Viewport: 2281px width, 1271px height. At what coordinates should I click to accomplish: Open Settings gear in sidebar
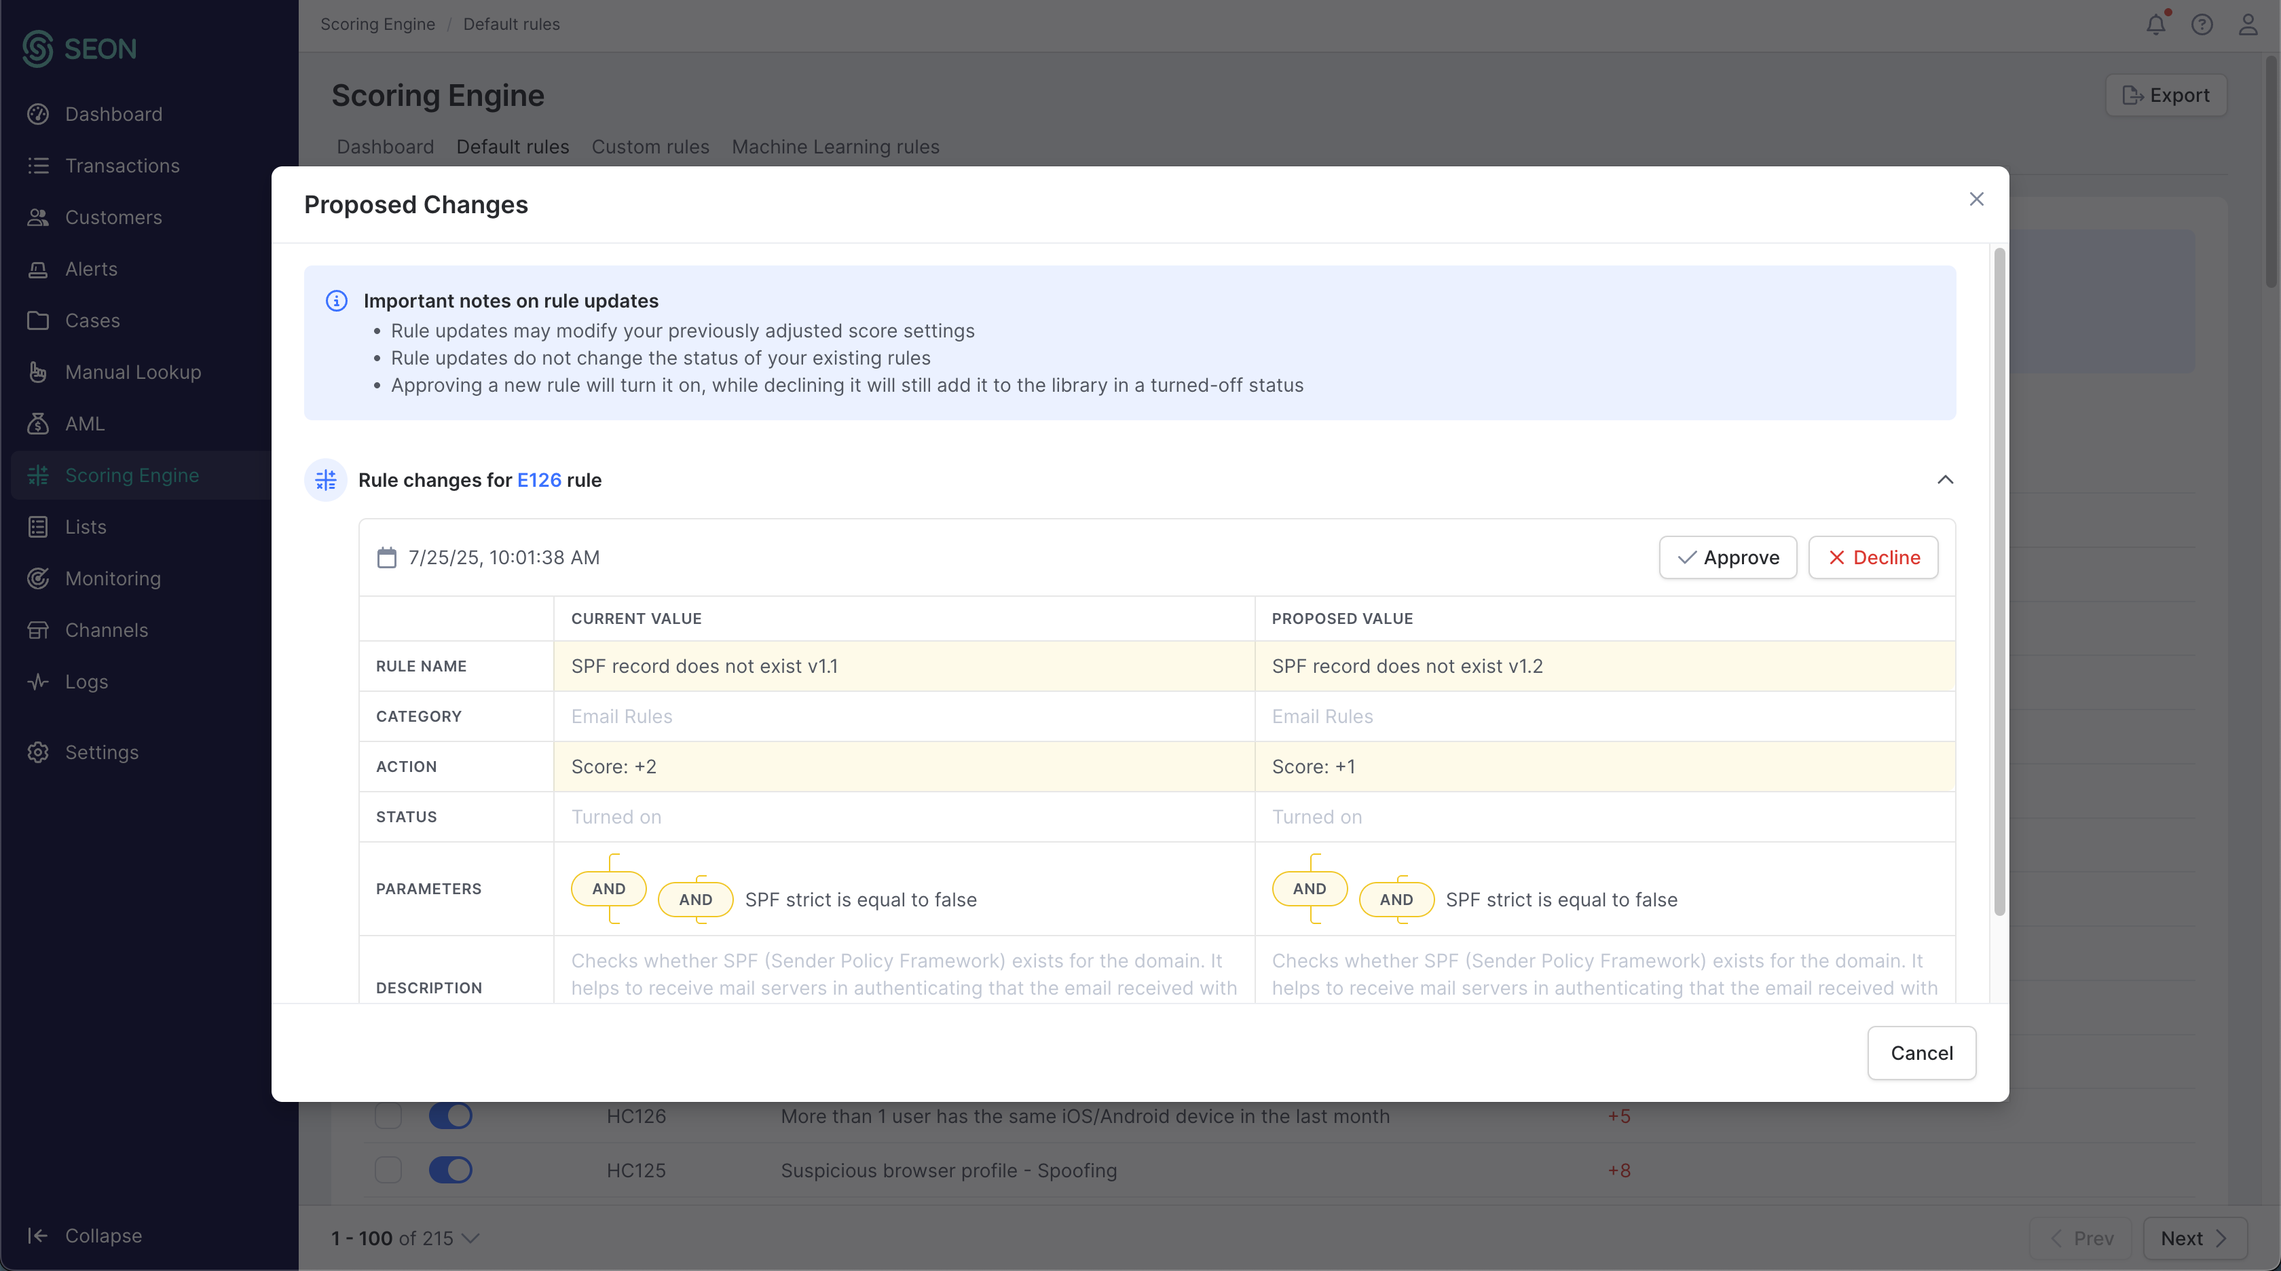[38, 752]
